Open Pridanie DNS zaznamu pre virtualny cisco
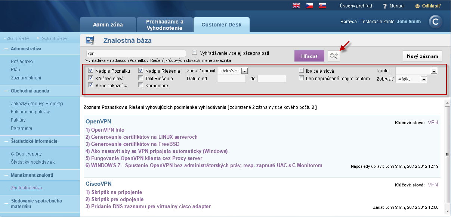This screenshot has height=217, width=451. (148, 206)
